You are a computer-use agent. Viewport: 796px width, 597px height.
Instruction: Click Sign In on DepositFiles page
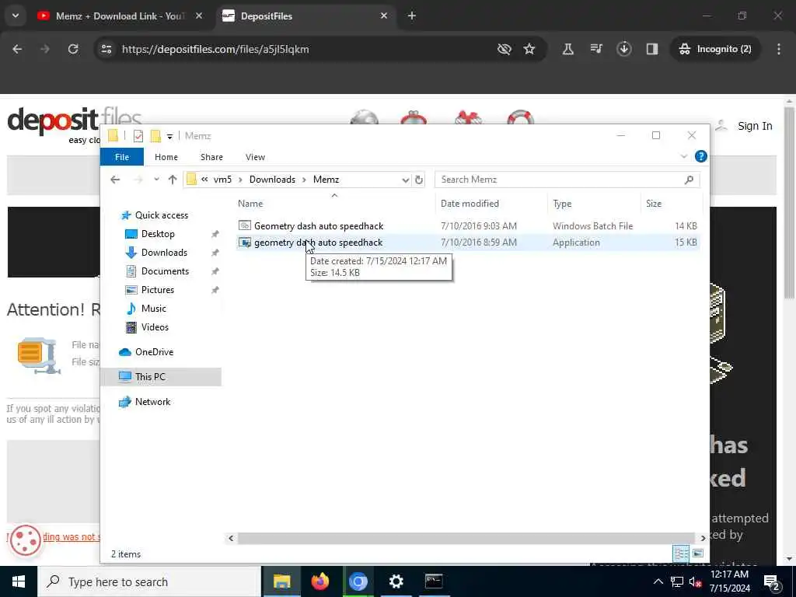point(755,126)
